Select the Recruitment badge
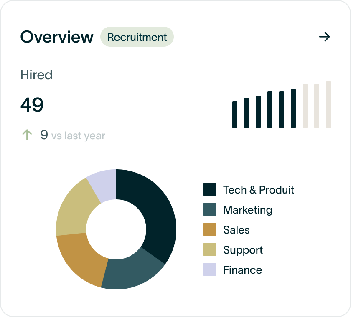351x317 pixels. pyautogui.click(x=137, y=37)
